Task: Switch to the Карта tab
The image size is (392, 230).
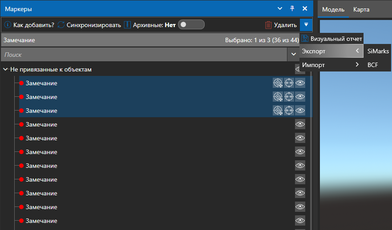Action: (361, 9)
